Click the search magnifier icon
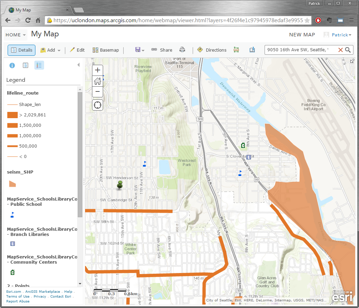 [x=348, y=50]
